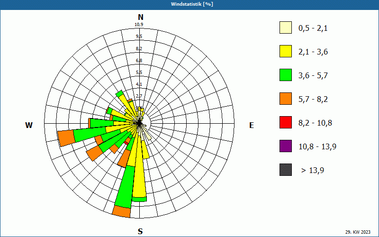Click the '8,2 - 10,8' legend label
This screenshot has width=379, height=237.
click(x=316, y=123)
